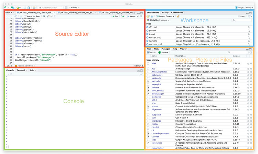Click the Print icon in main toolbar
Viewport: 258px width, 154px height.
34,8
